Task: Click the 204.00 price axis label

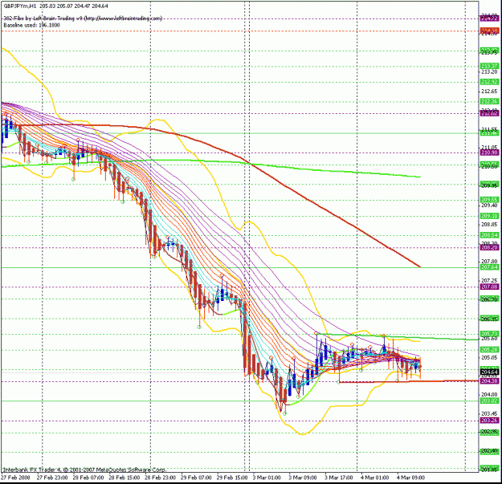Action: point(489,394)
